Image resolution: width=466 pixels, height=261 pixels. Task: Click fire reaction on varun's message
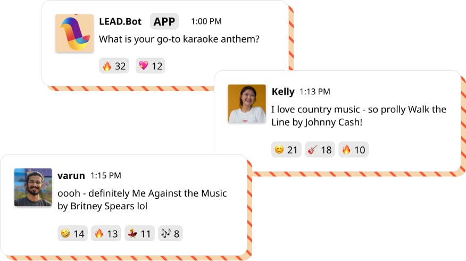[x=106, y=233]
